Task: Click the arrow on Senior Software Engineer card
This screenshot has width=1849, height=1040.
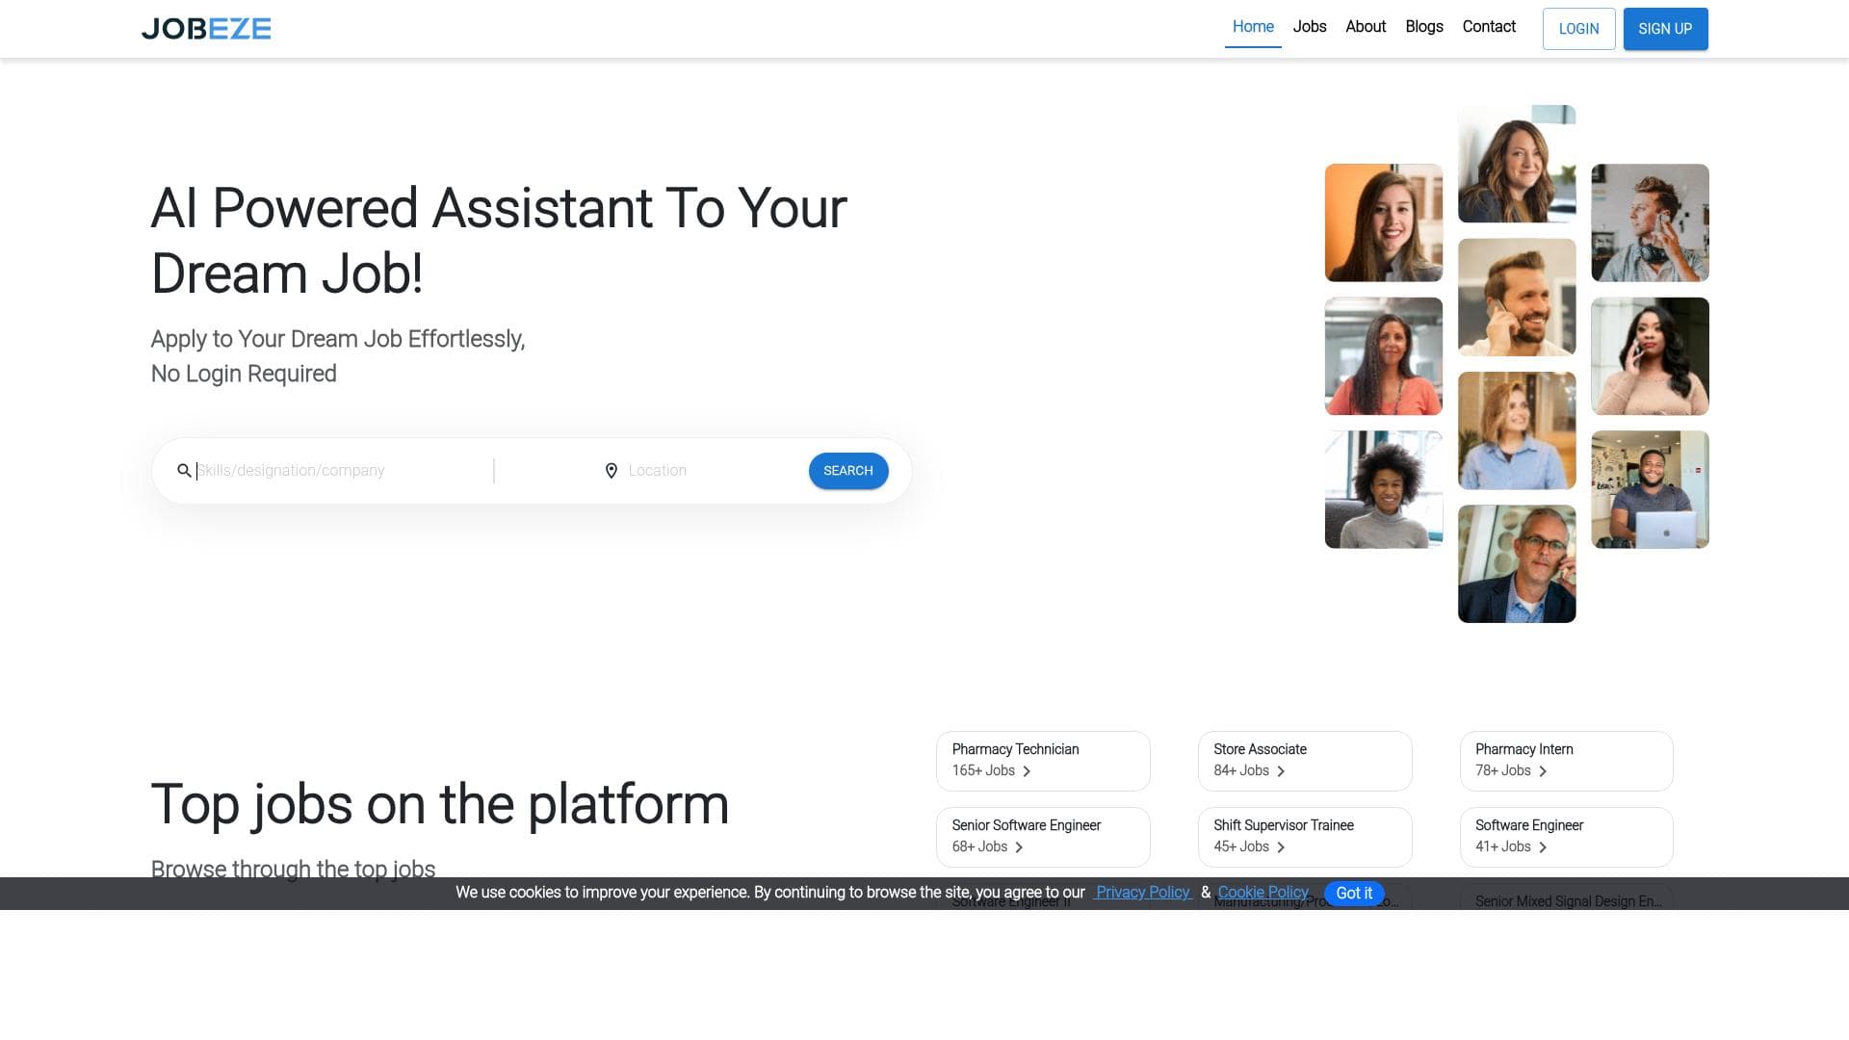Action: tap(1019, 847)
